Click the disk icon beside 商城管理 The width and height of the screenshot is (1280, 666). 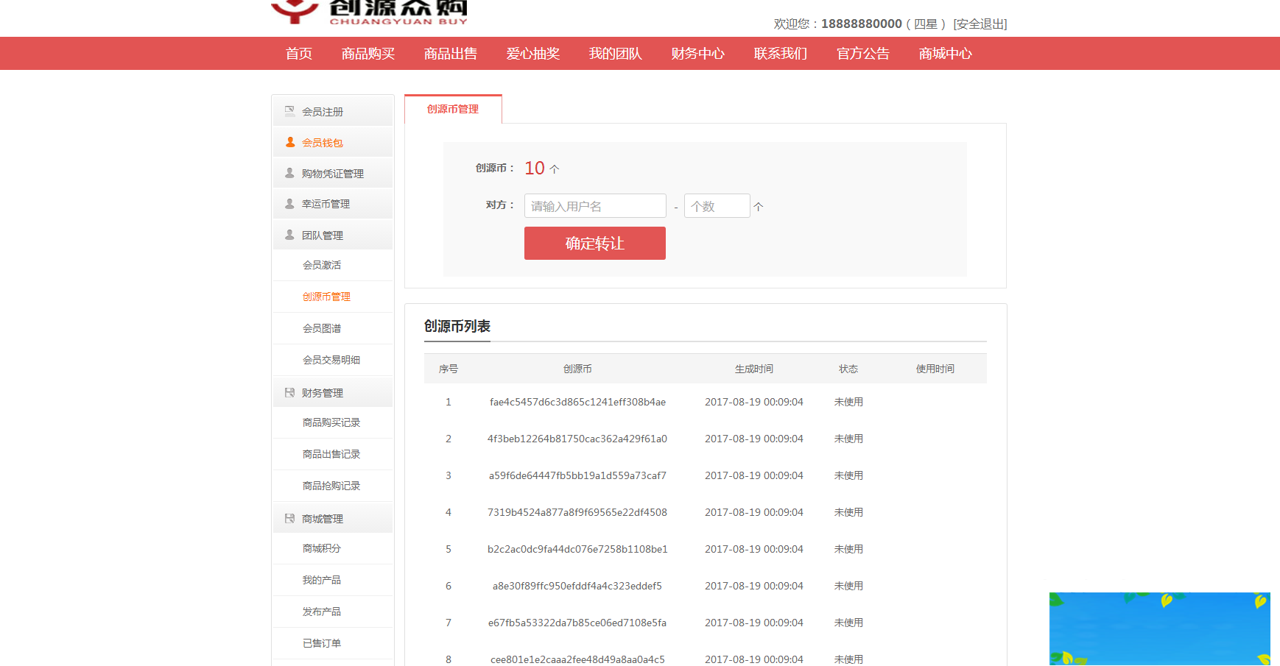click(289, 517)
